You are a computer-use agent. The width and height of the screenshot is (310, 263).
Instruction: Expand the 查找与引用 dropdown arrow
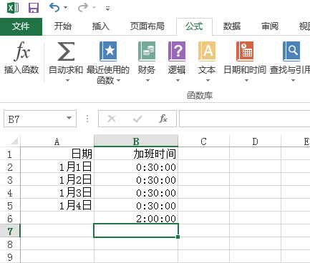[293, 81]
